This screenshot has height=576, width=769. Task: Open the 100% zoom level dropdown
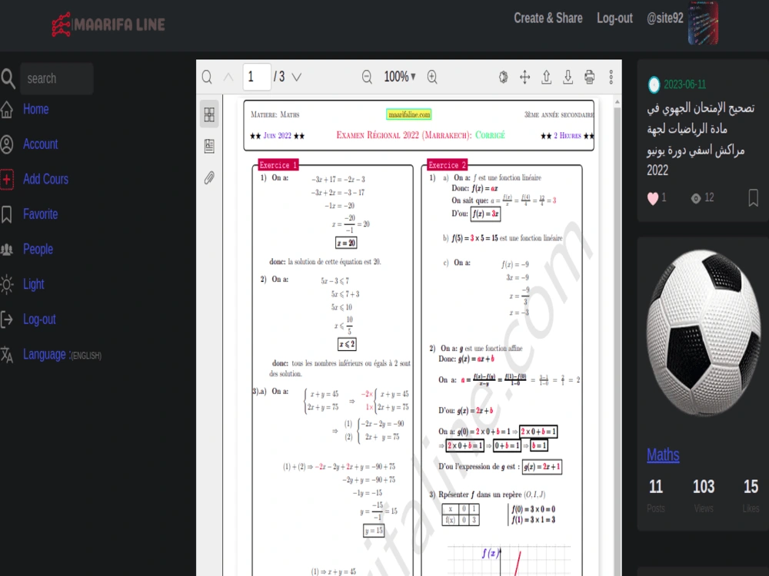(x=399, y=77)
